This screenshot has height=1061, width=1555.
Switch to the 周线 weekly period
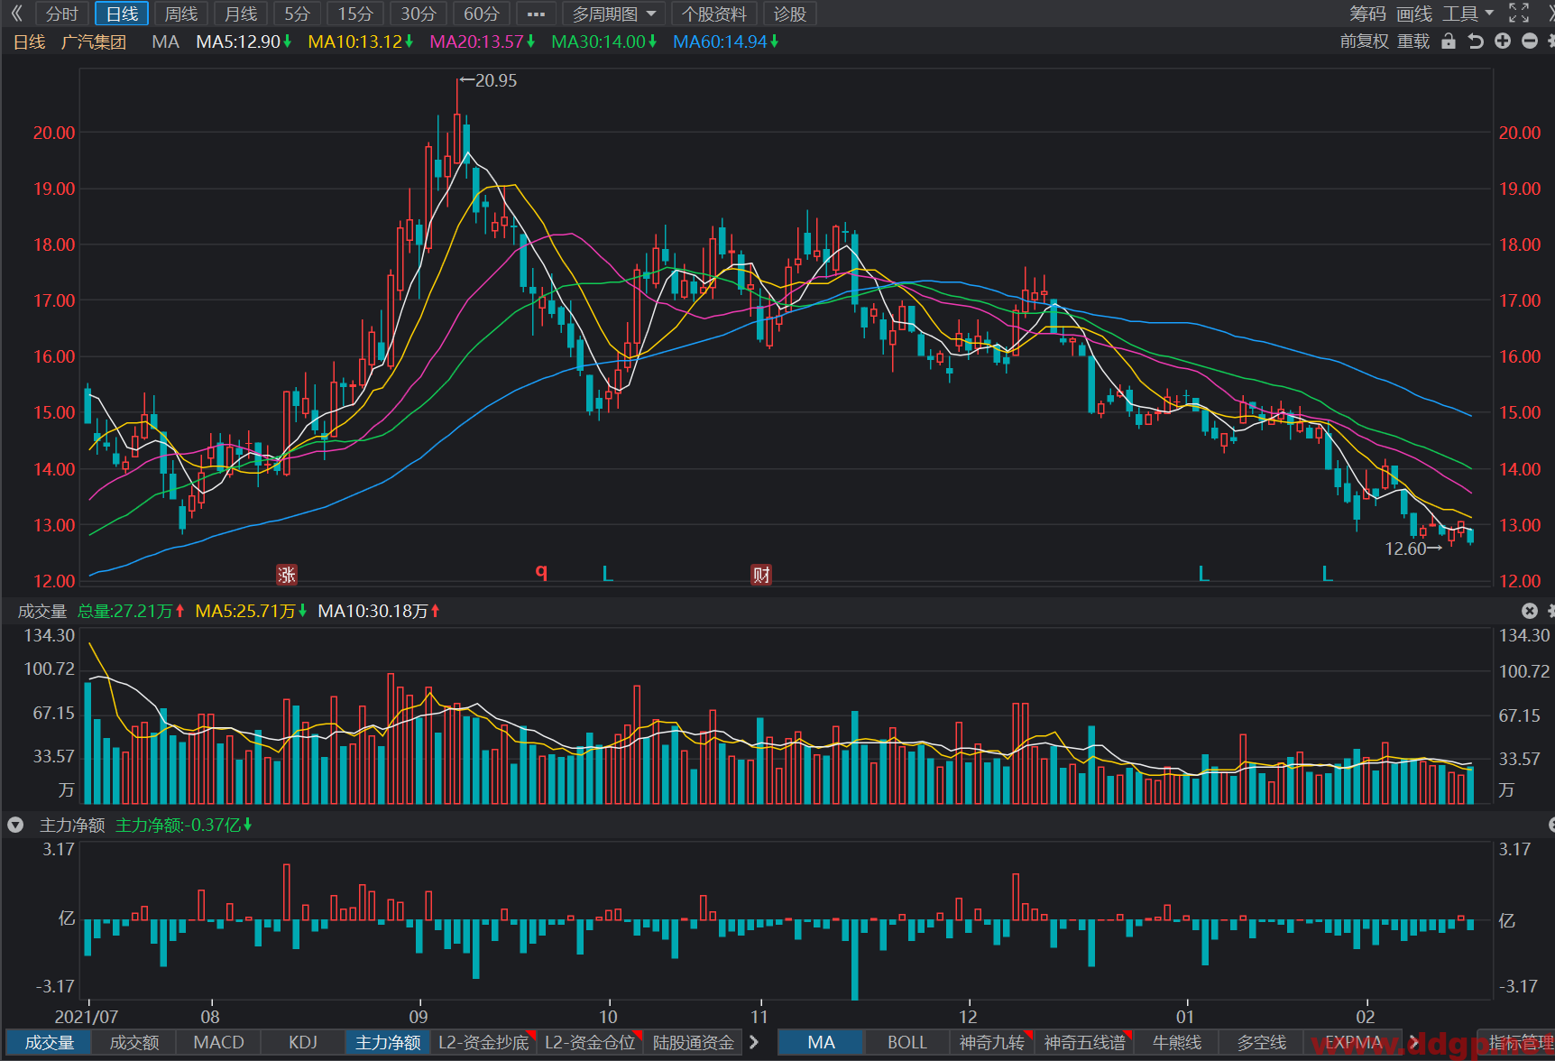tap(181, 14)
